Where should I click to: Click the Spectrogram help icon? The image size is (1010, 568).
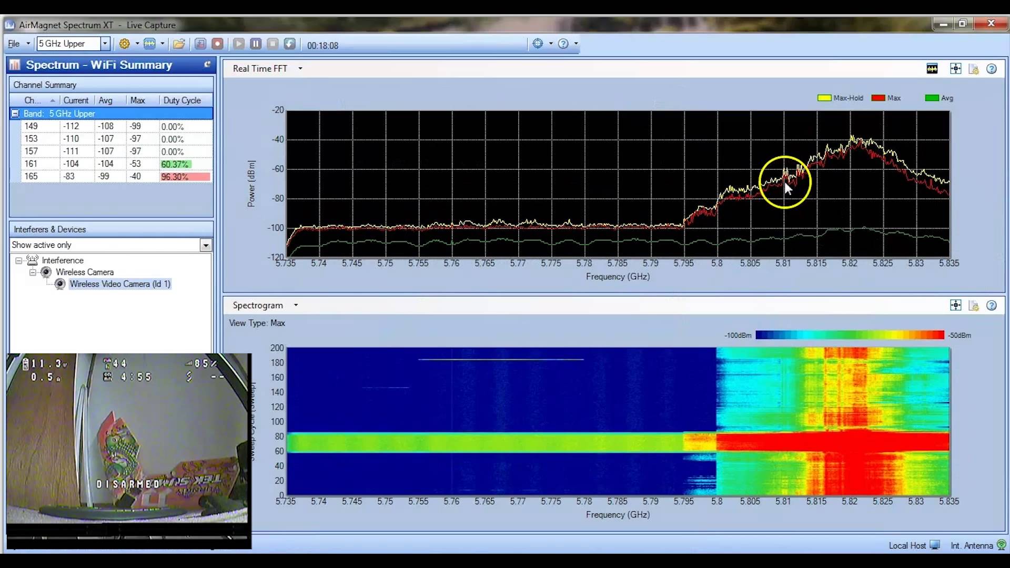click(992, 306)
